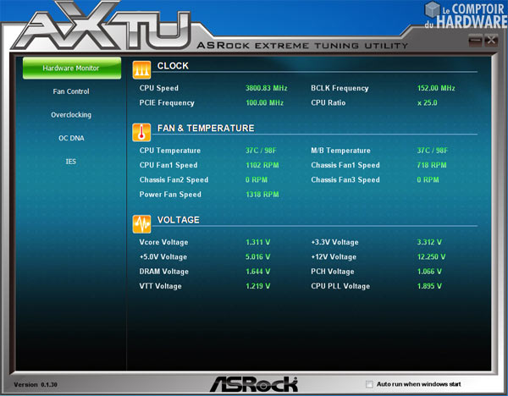Click the 1.644 V value
The width and height of the screenshot is (508, 396).
[x=257, y=272]
